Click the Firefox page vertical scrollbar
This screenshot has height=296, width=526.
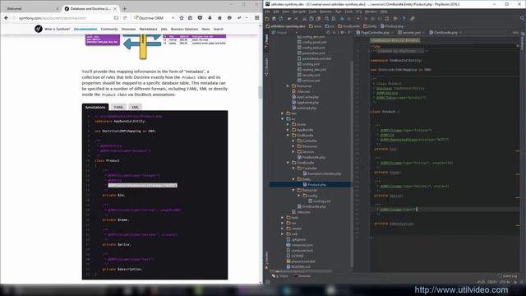[260, 93]
